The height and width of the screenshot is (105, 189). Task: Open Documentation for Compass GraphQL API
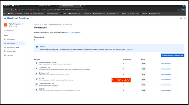166,85
